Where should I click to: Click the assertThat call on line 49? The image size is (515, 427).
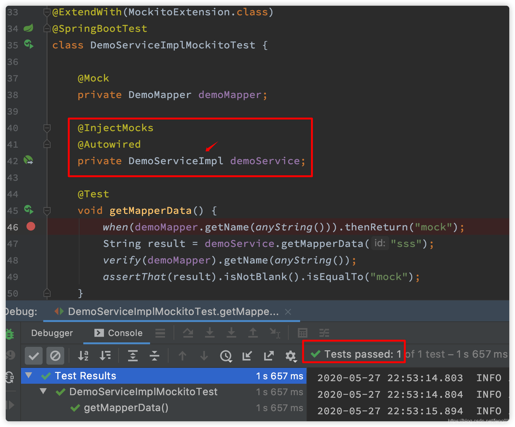(134, 277)
